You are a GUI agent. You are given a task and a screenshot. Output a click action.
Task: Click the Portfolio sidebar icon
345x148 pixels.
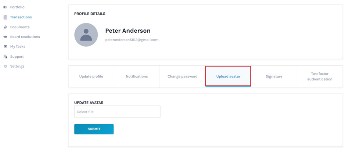coord(6,7)
